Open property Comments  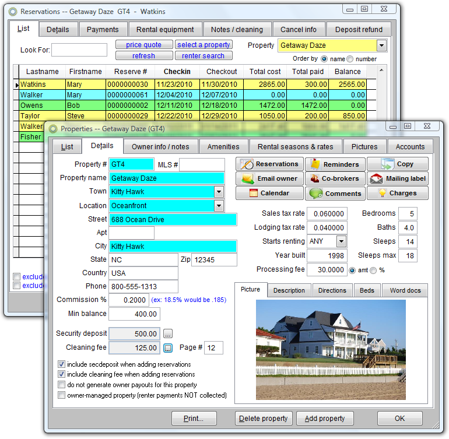click(x=335, y=193)
